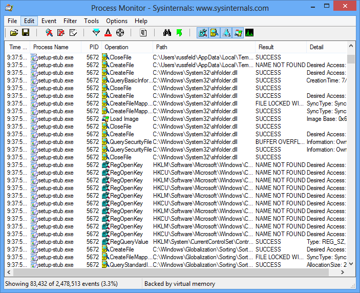This screenshot has width=360, height=293.
Task: Click the Highlight icon with red underline
Action: point(108,33)
